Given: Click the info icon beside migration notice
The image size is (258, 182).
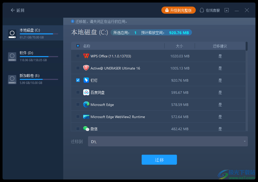Looking at the screenshot, I should (x=72, y=21).
